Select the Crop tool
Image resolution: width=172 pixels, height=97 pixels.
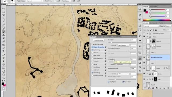click(x=3, y=22)
